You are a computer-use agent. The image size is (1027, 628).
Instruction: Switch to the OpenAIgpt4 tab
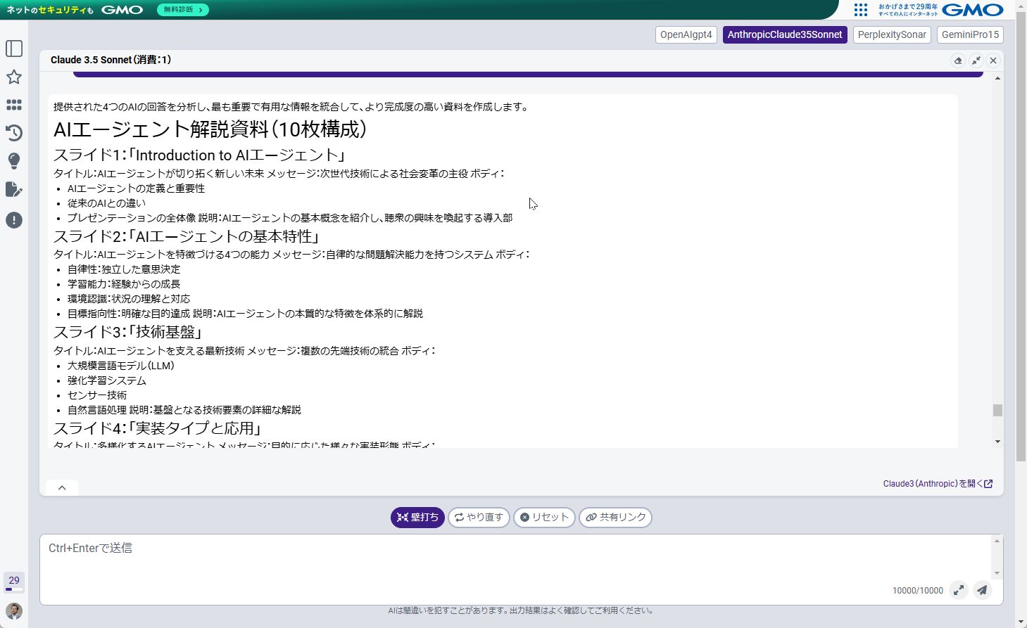pyautogui.click(x=686, y=34)
